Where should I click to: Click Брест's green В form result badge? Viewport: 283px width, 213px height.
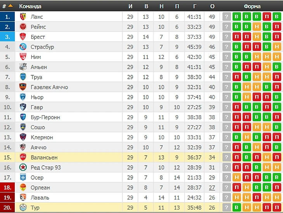click(x=267, y=37)
